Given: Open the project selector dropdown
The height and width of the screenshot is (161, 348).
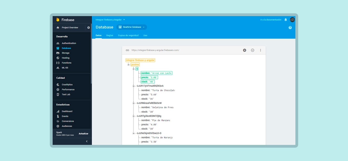Looking at the screenshot, I should pos(110,20).
